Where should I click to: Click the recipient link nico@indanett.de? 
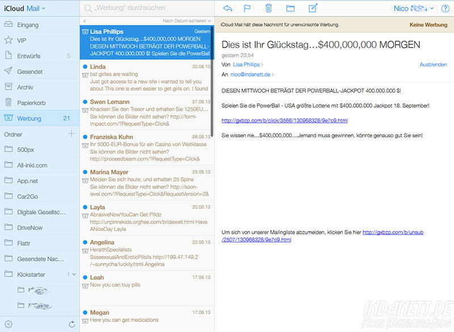tap(250, 74)
